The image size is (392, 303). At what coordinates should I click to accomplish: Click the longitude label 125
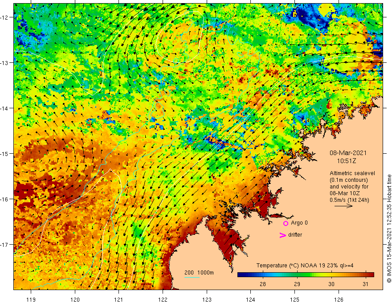click(295, 299)
